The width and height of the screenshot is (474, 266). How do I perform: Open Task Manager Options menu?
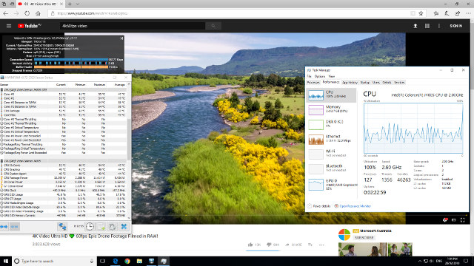319,76
